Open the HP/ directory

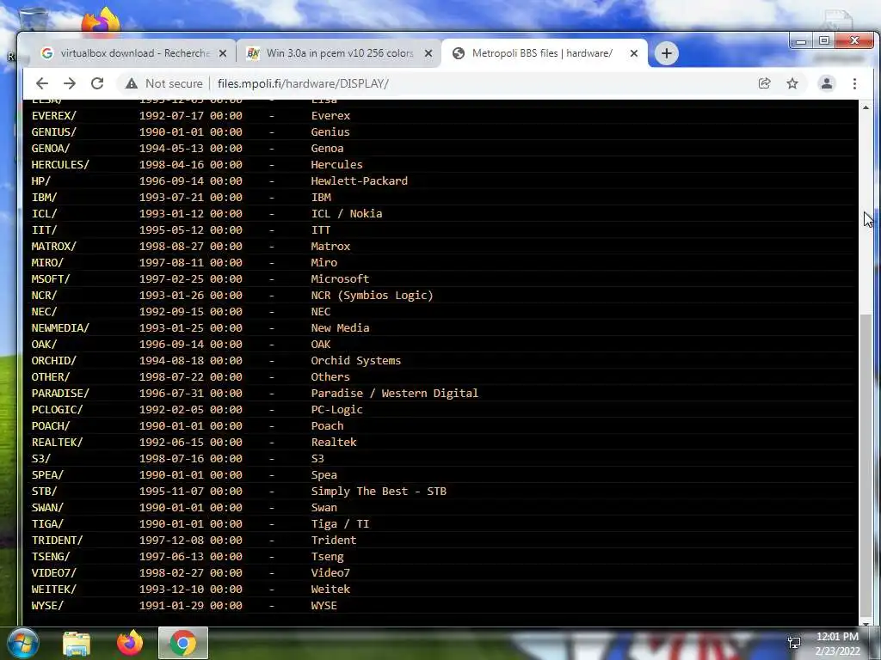(x=41, y=180)
